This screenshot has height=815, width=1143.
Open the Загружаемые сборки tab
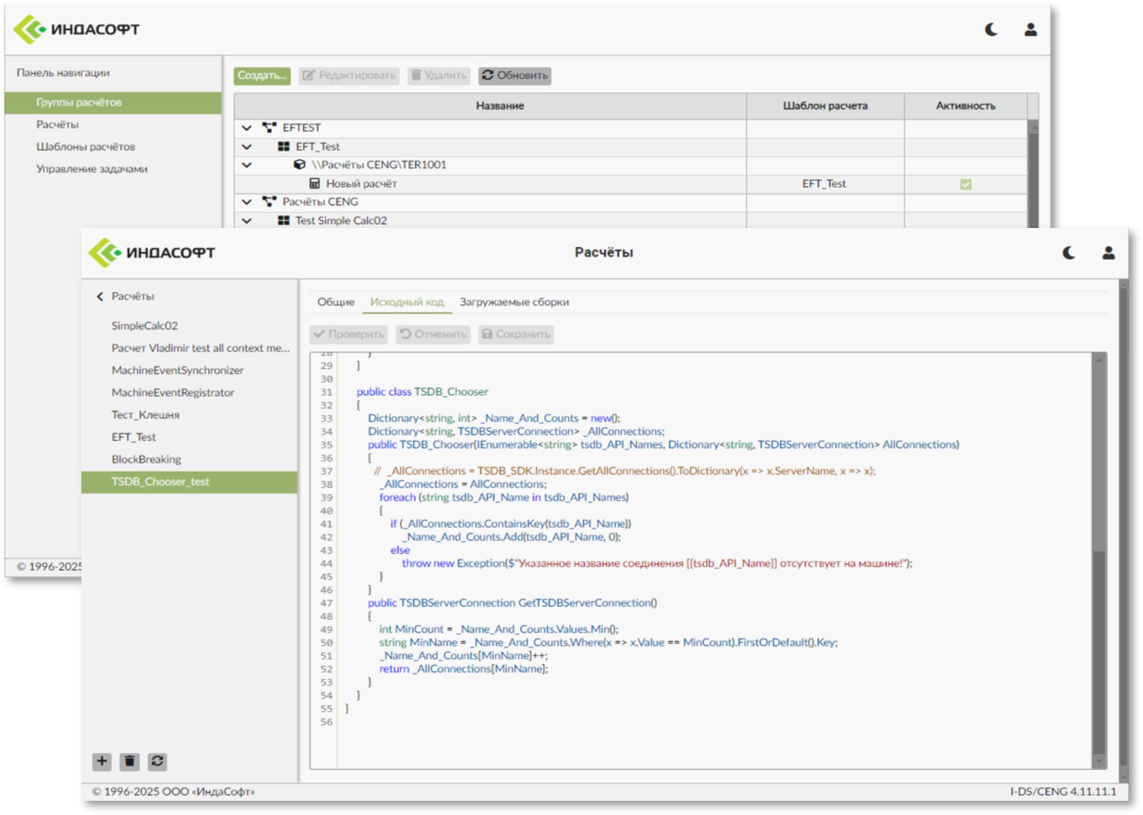tap(514, 302)
